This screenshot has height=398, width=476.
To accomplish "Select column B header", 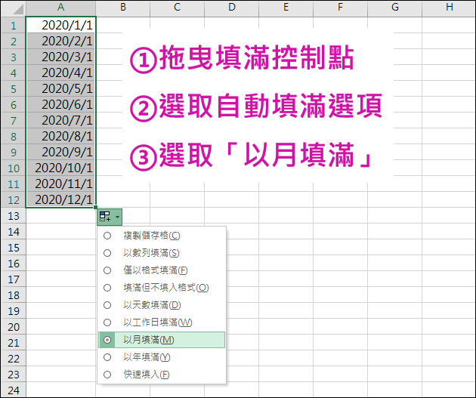I will [x=123, y=8].
